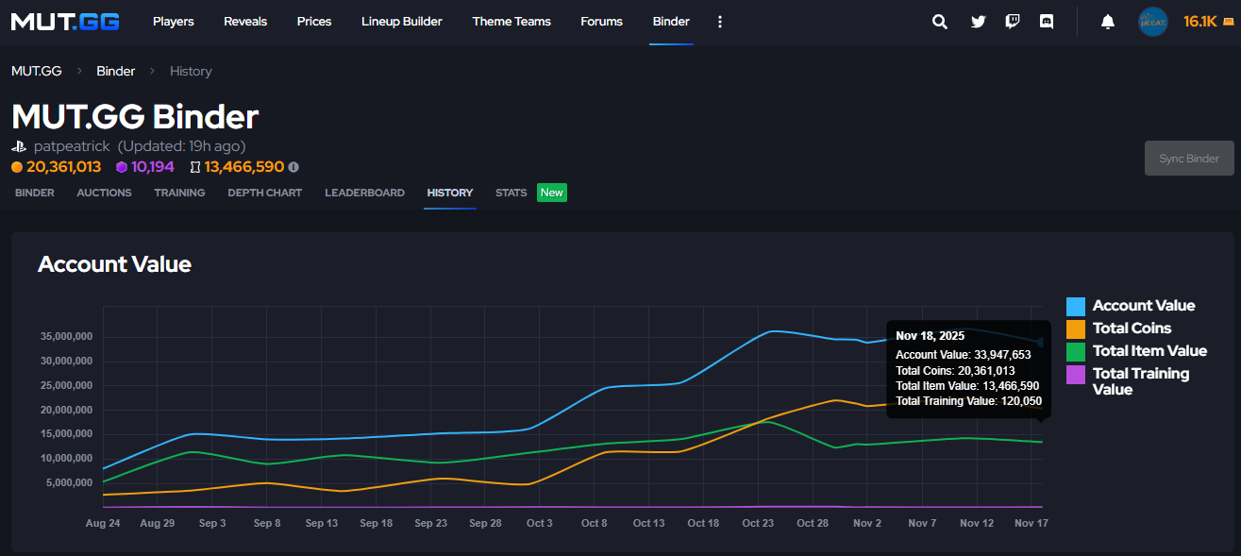Click the Discord icon in header
Viewport: 1241px width, 556px height.
[1046, 22]
